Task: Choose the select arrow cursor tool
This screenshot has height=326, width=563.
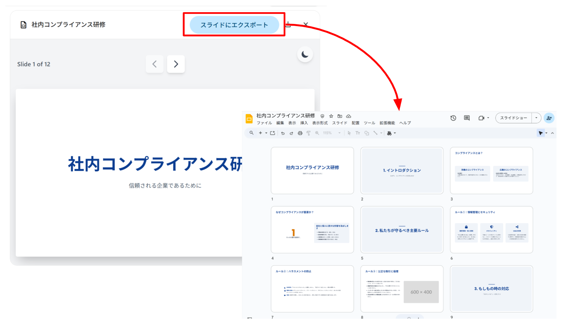Action: click(x=349, y=133)
